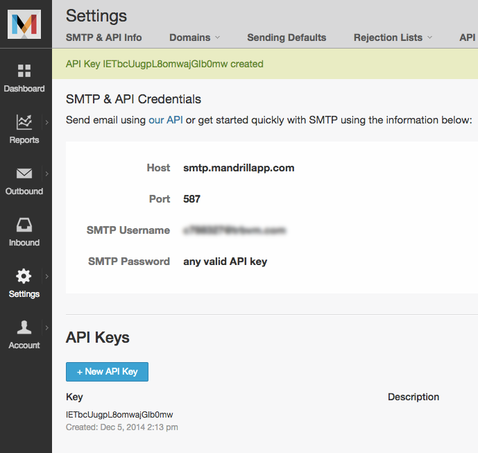The width and height of the screenshot is (478, 453).
Task: Click 'Created: Dec 5, 2014 2:13 pm' text
Action: 122,427
